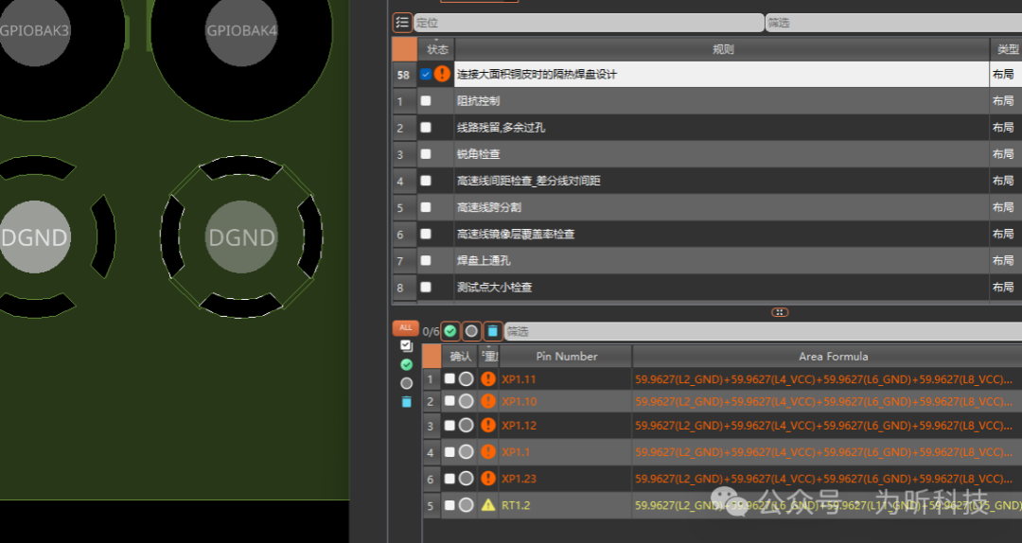The height and width of the screenshot is (543, 1022).
Task: Check the box for 测试点大小检查 rule
Action: (x=426, y=287)
